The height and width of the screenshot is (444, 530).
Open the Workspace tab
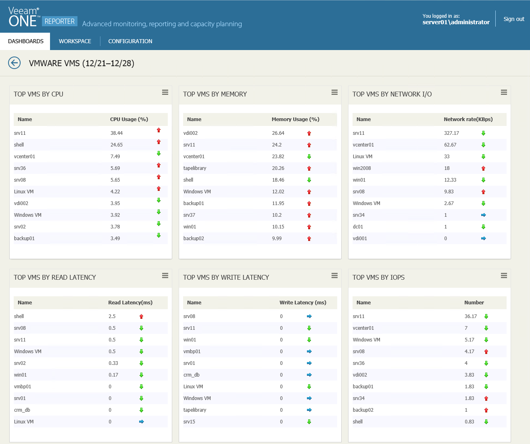click(x=75, y=41)
